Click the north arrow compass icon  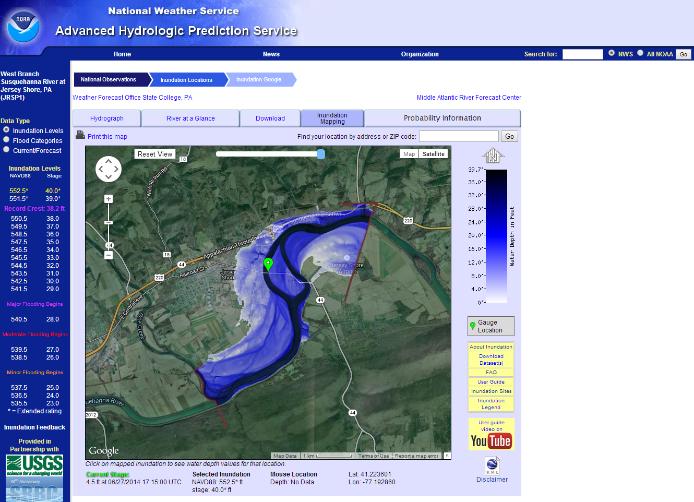(493, 156)
